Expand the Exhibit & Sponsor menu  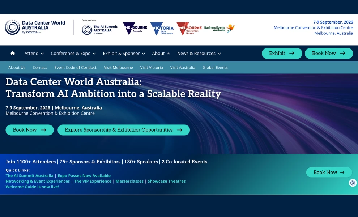click(x=124, y=53)
